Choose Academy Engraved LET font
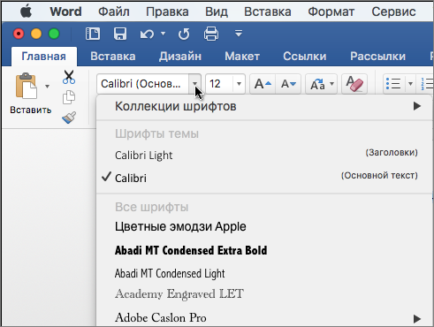434x327 pixels. click(264, 294)
